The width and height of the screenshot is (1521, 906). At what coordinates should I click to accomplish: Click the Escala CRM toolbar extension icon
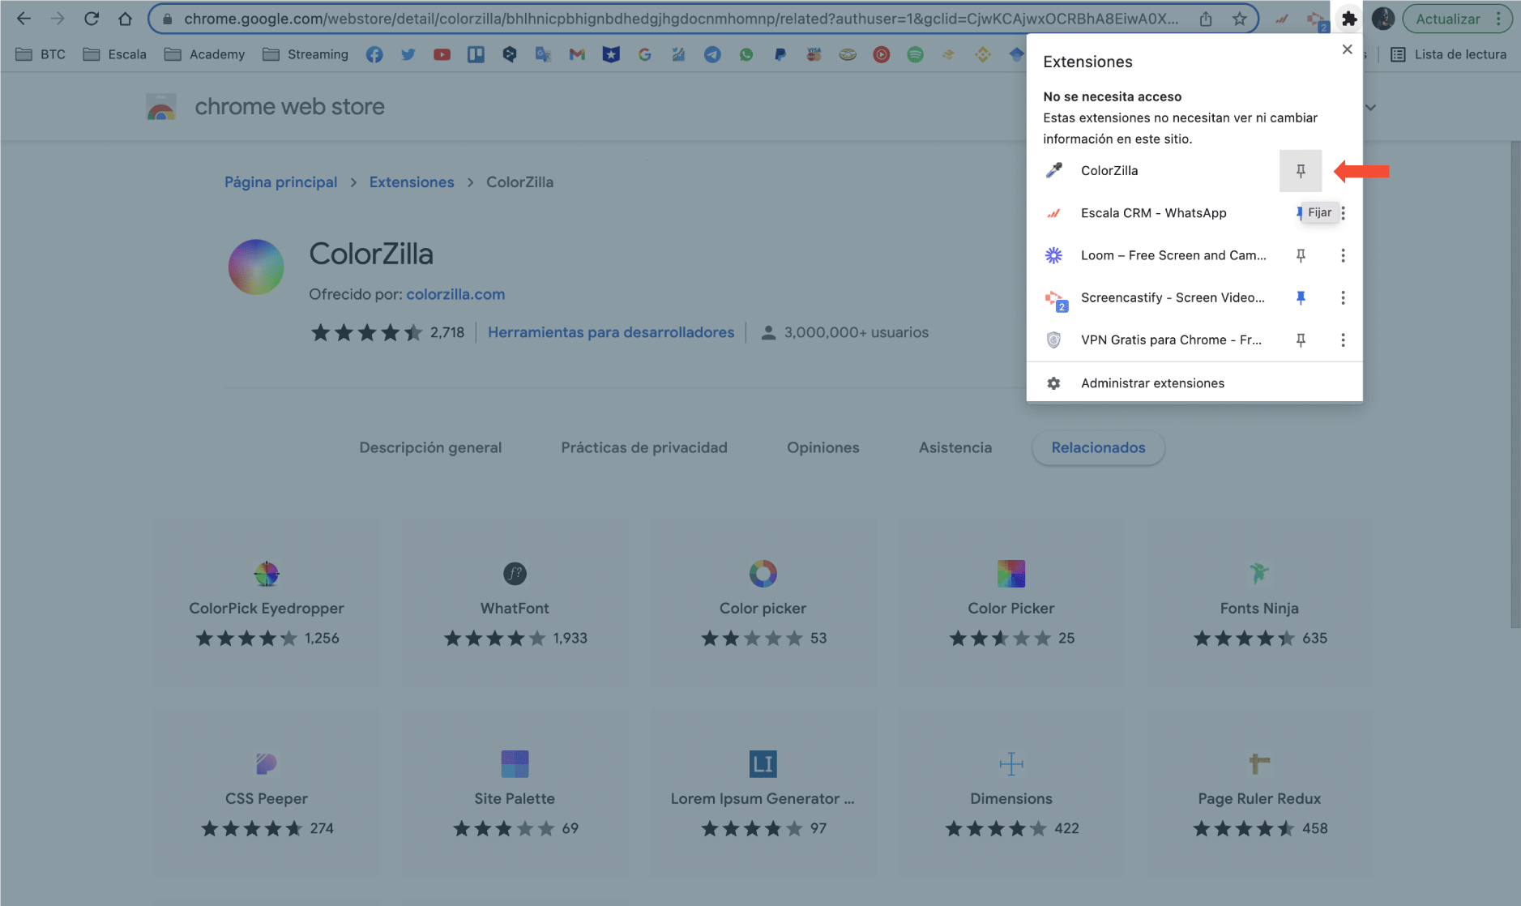coord(1282,19)
